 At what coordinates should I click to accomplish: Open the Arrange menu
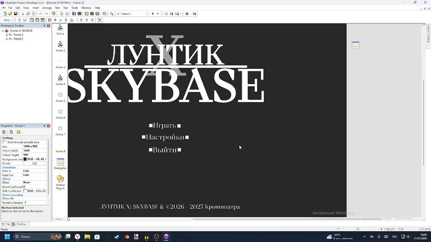click(x=47, y=8)
